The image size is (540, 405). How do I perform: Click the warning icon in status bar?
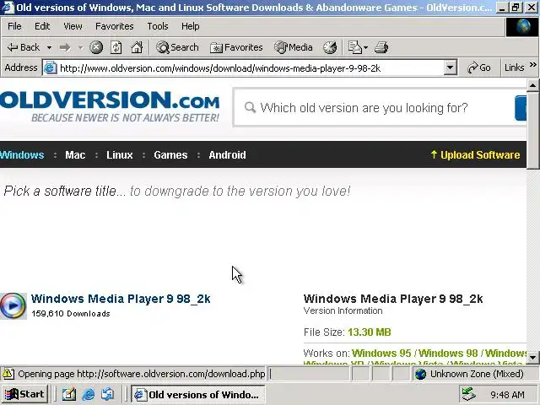pos(8,374)
